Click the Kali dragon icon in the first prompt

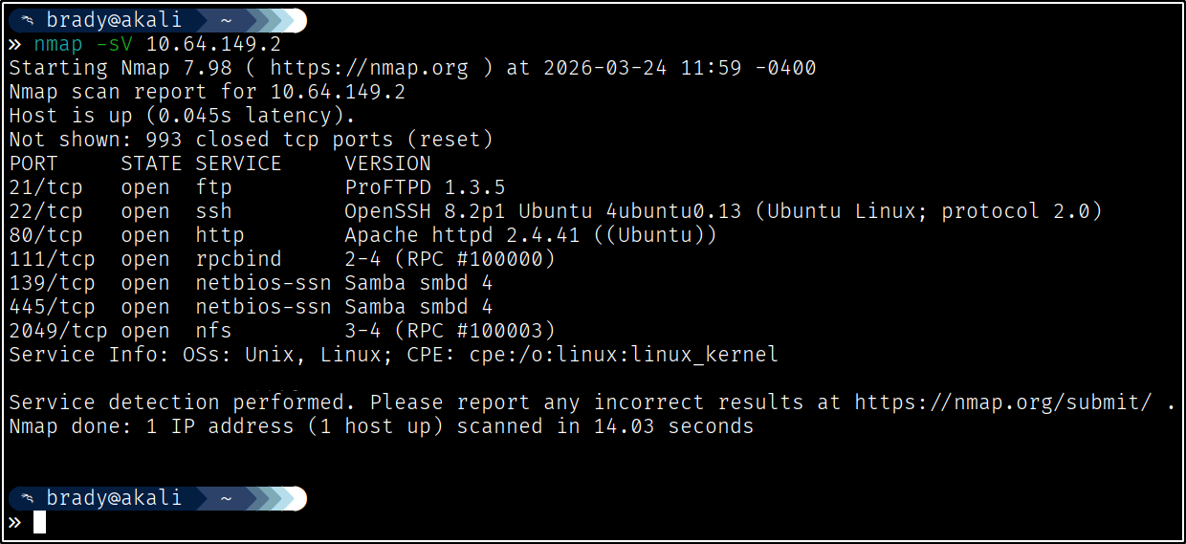tap(29, 20)
